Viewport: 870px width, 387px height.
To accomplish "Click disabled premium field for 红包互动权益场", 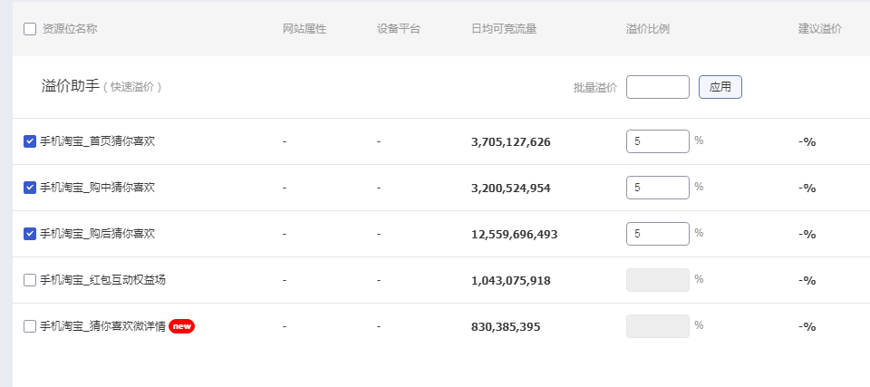I will [658, 280].
